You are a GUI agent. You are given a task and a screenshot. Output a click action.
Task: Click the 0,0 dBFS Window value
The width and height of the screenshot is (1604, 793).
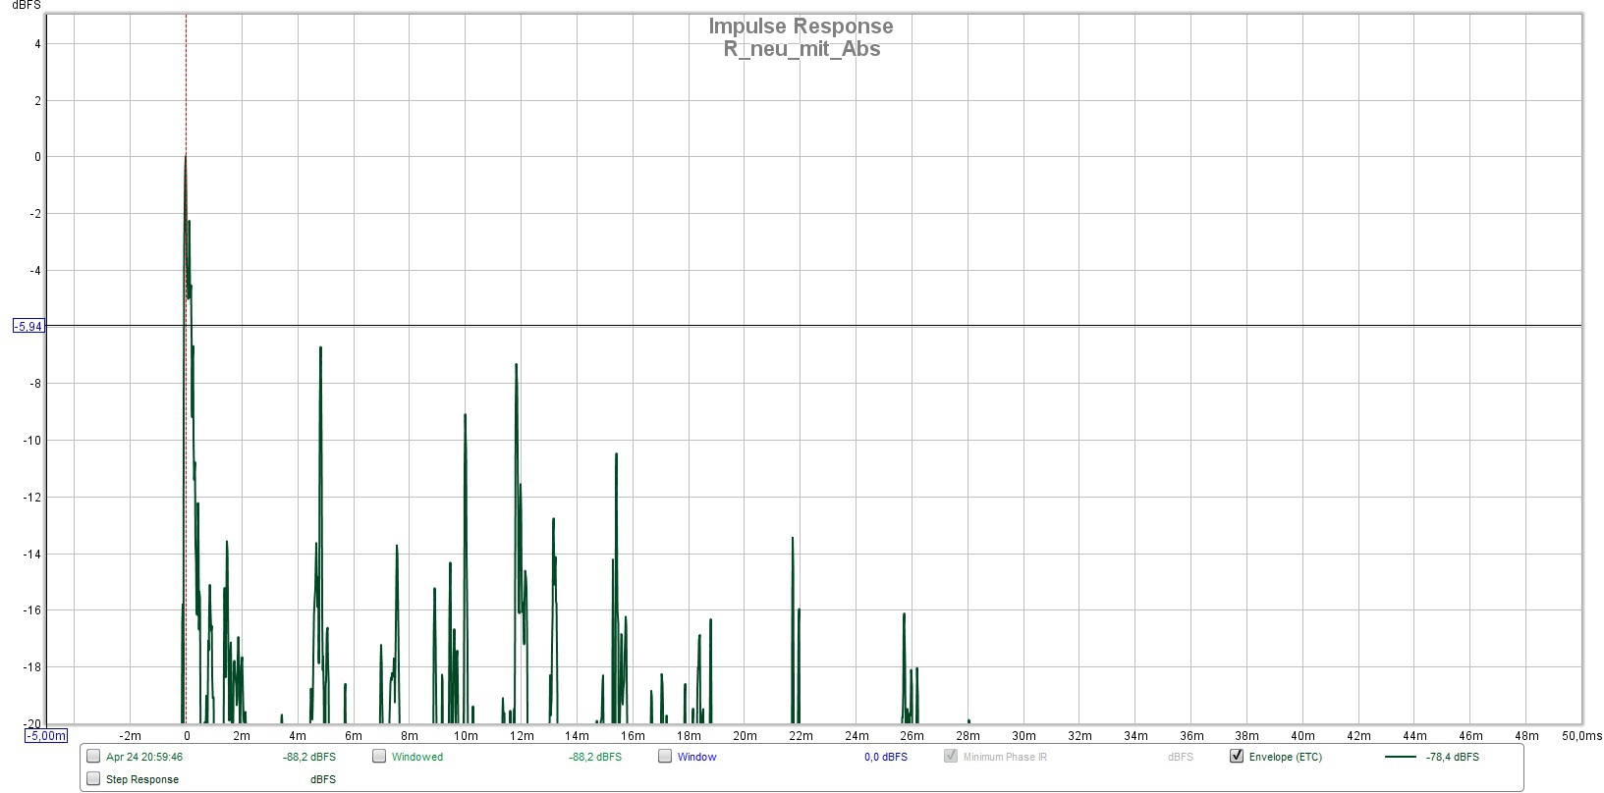(x=885, y=757)
